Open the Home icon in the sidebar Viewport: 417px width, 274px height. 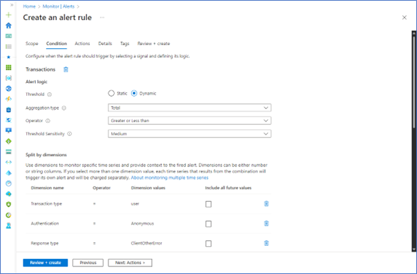pos(8,26)
